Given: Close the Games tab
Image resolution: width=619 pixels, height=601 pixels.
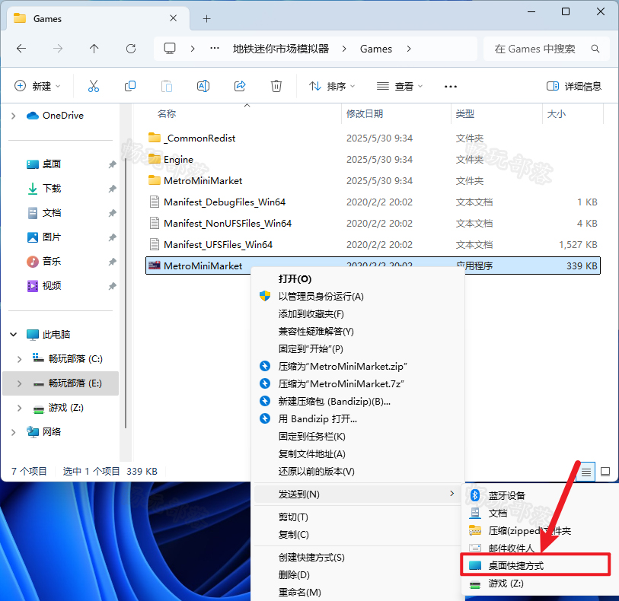Looking at the screenshot, I should [x=173, y=18].
